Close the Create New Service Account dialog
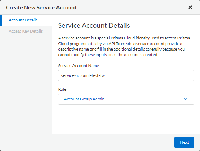 190,7
